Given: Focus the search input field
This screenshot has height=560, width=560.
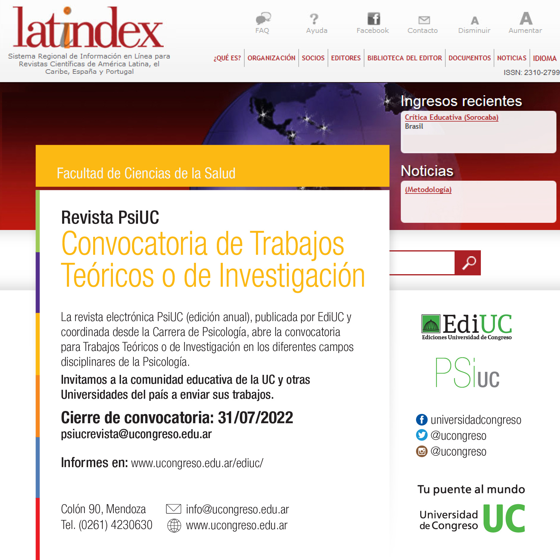Looking at the screenshot, I should pos(422,263).
